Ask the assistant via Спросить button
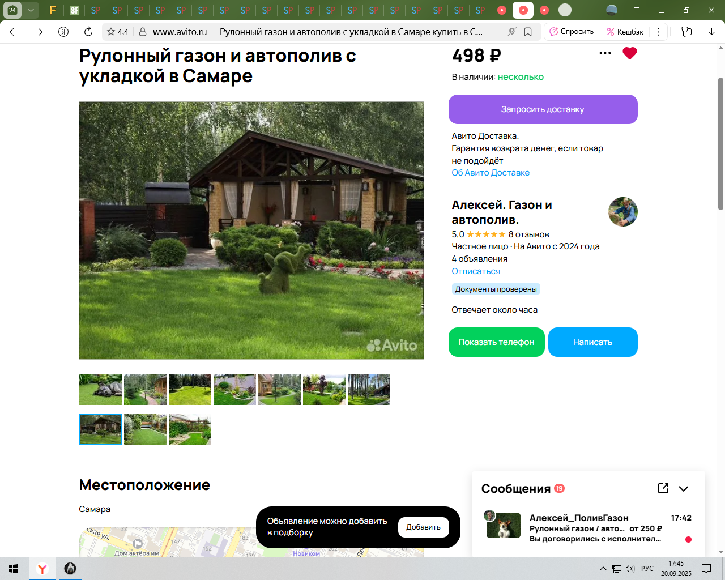This screenshot has height=580, width=725. [572, 32]
